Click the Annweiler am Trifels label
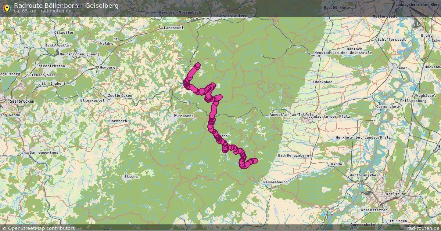 click(292, 115)
